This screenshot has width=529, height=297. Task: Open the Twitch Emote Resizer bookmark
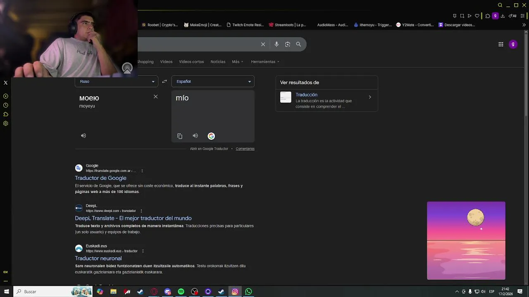[245, 25]
